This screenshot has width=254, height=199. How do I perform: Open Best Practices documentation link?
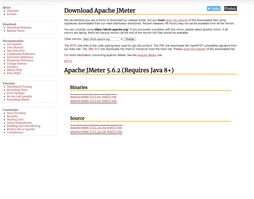[16, 51]
